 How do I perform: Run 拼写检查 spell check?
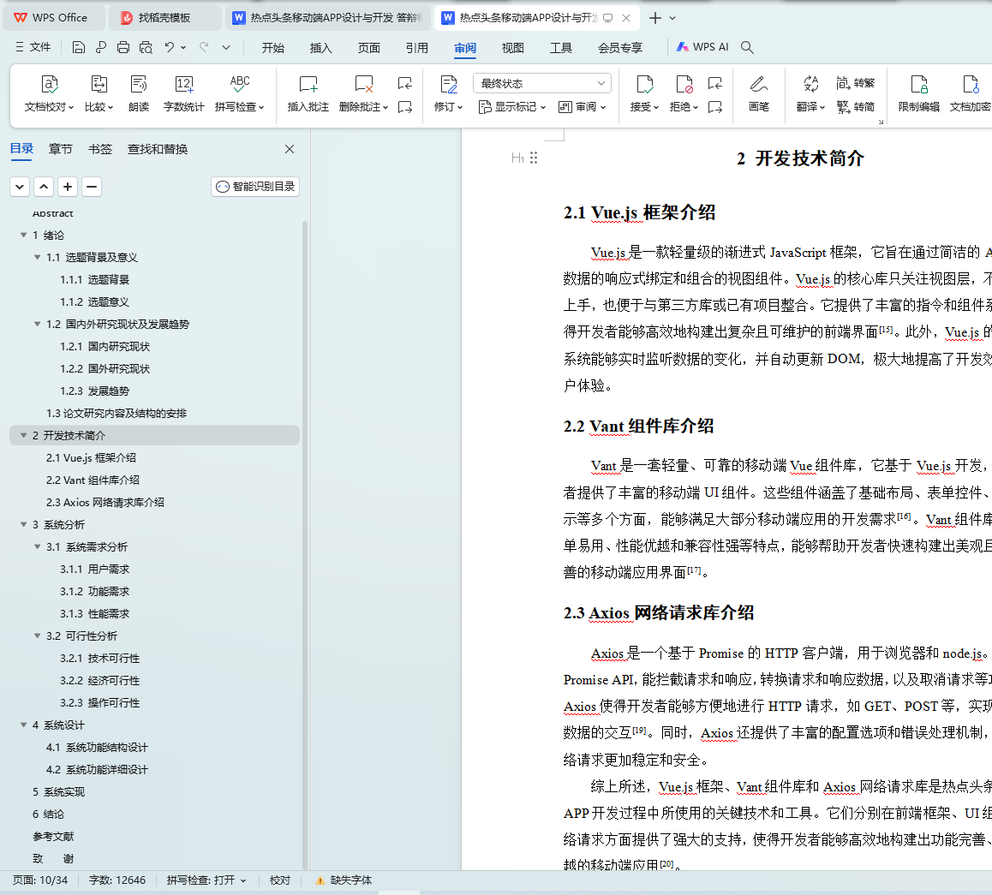click(239, 93)
